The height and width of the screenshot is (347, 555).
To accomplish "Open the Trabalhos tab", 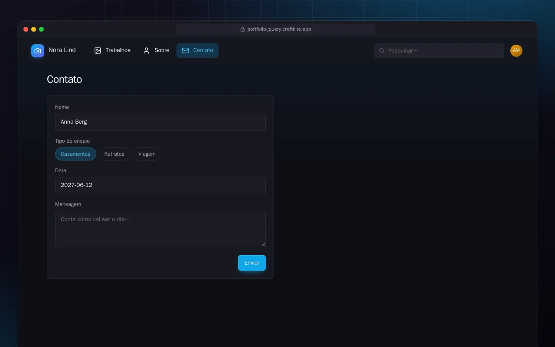I will 112,50.
